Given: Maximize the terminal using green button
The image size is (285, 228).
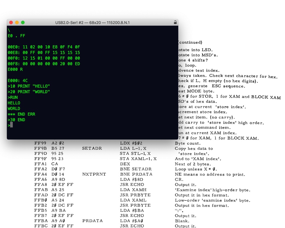Looking at the screenshot, I should [x=23, y=22].
